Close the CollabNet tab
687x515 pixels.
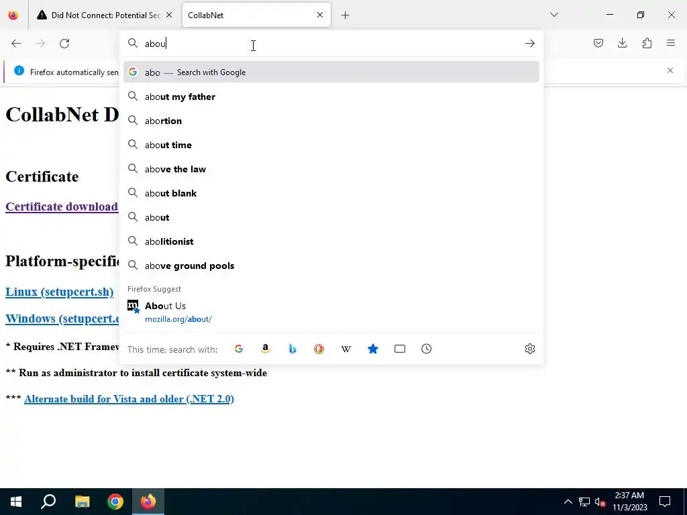point(320,15)
